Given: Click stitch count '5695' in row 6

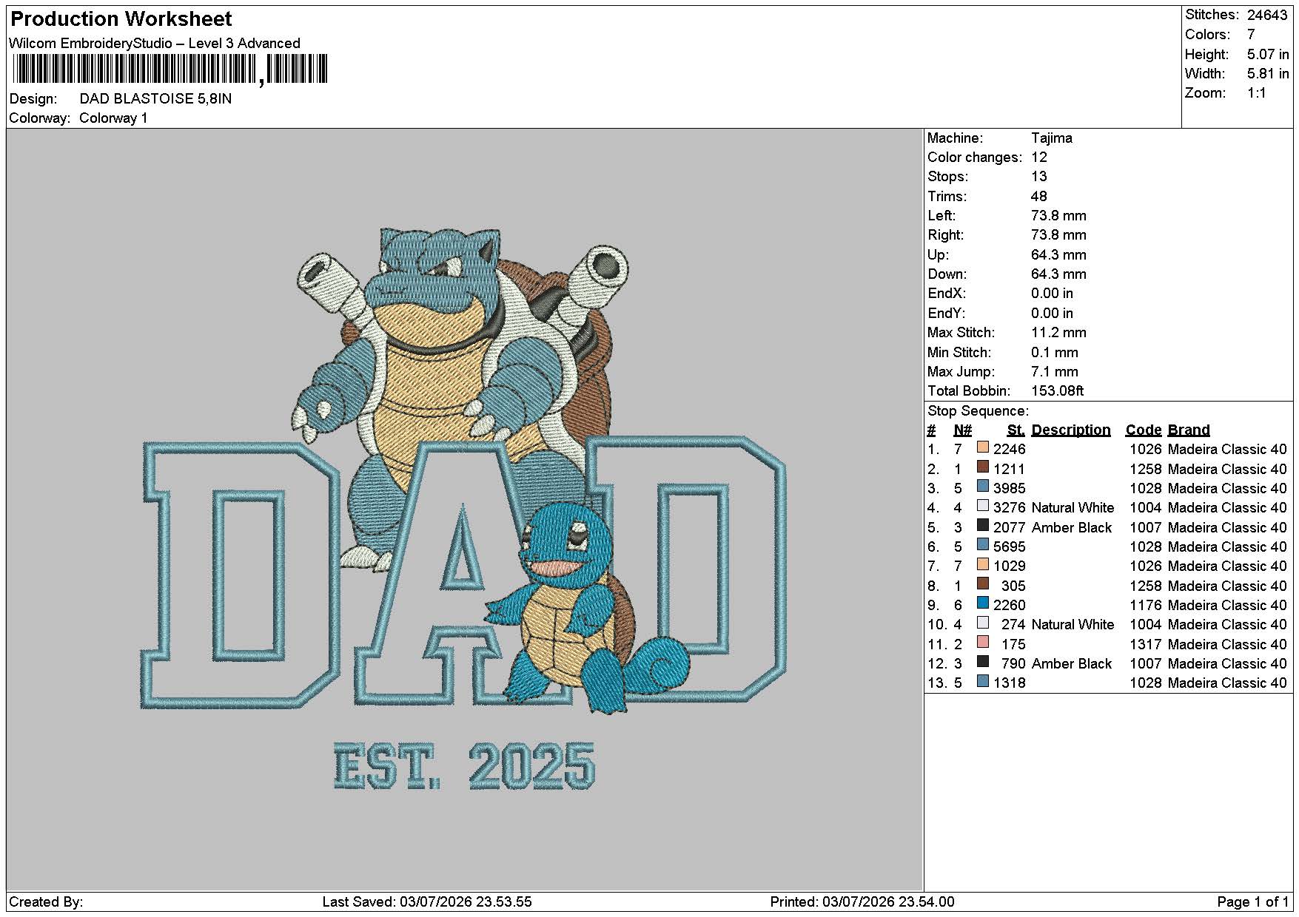Looking at the screenshot, I should 1010,547.
